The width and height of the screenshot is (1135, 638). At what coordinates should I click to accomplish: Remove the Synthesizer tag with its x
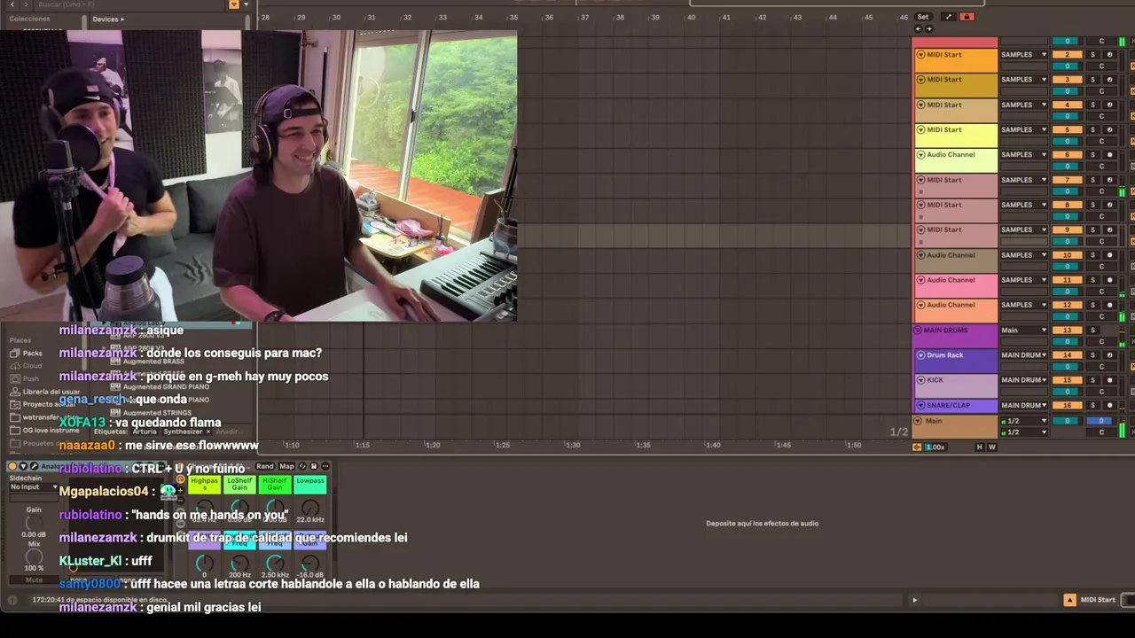pos(208,432)
